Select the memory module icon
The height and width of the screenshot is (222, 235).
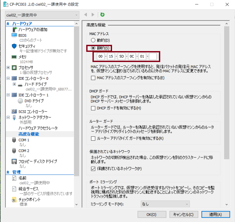click(14, 57)
